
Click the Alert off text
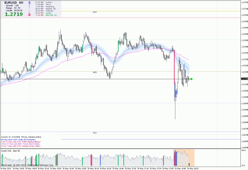[x=17, y=151]
